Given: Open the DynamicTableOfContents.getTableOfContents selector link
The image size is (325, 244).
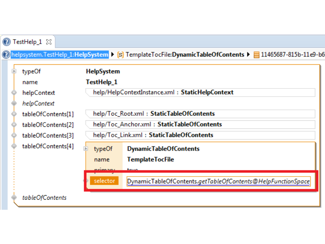Looking at the screenshot, I should pyautogui.click(x=218, y=181).
